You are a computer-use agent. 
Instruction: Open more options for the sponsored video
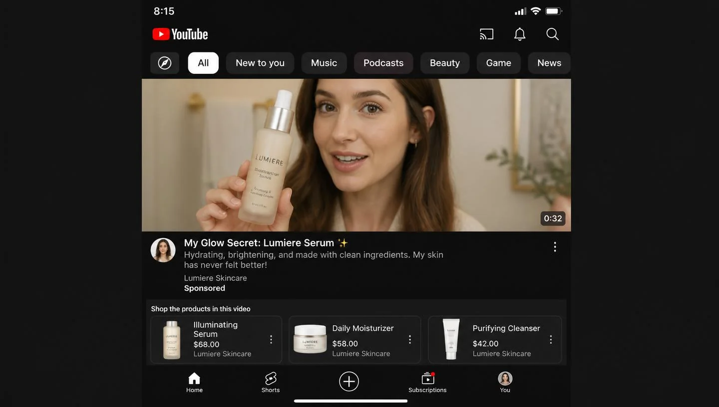(555, 247)
